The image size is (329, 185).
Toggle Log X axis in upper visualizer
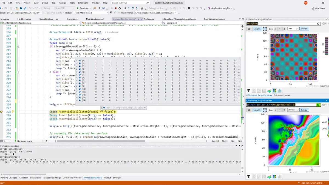[x=276, y=29]
